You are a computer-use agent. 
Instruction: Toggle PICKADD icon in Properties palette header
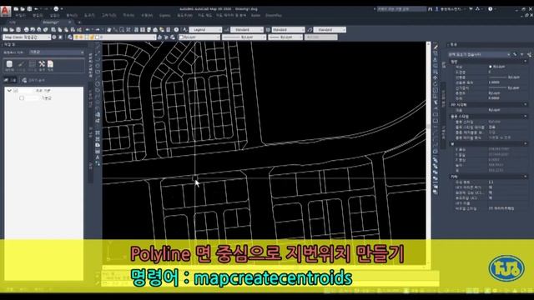point(516,54)
